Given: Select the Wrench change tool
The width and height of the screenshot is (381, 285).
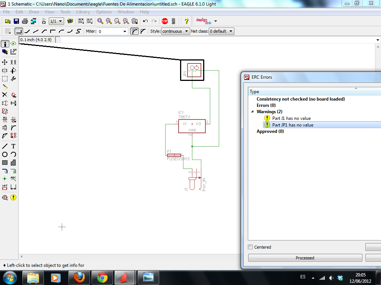Looking at the screenshot, I should pyautogui.click(x=13, y=79).
